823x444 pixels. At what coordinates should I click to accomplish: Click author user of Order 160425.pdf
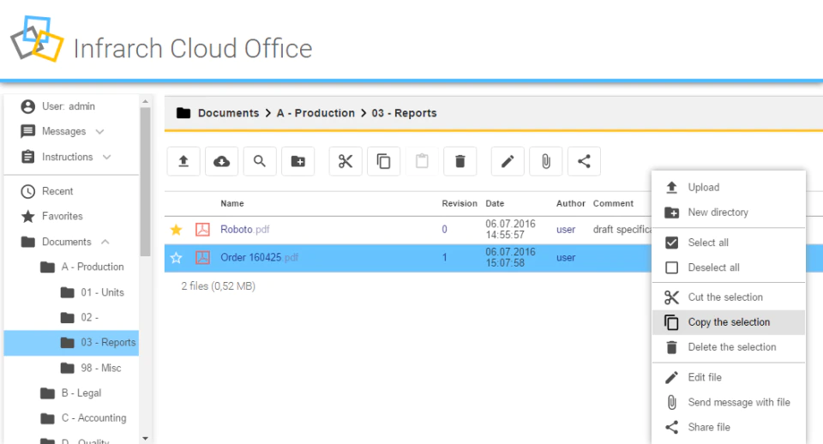[x=566, y=258]
